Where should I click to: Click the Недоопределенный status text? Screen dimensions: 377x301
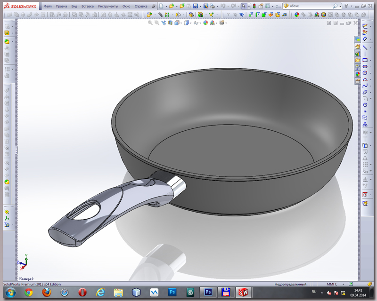click(x=290, y=284)
